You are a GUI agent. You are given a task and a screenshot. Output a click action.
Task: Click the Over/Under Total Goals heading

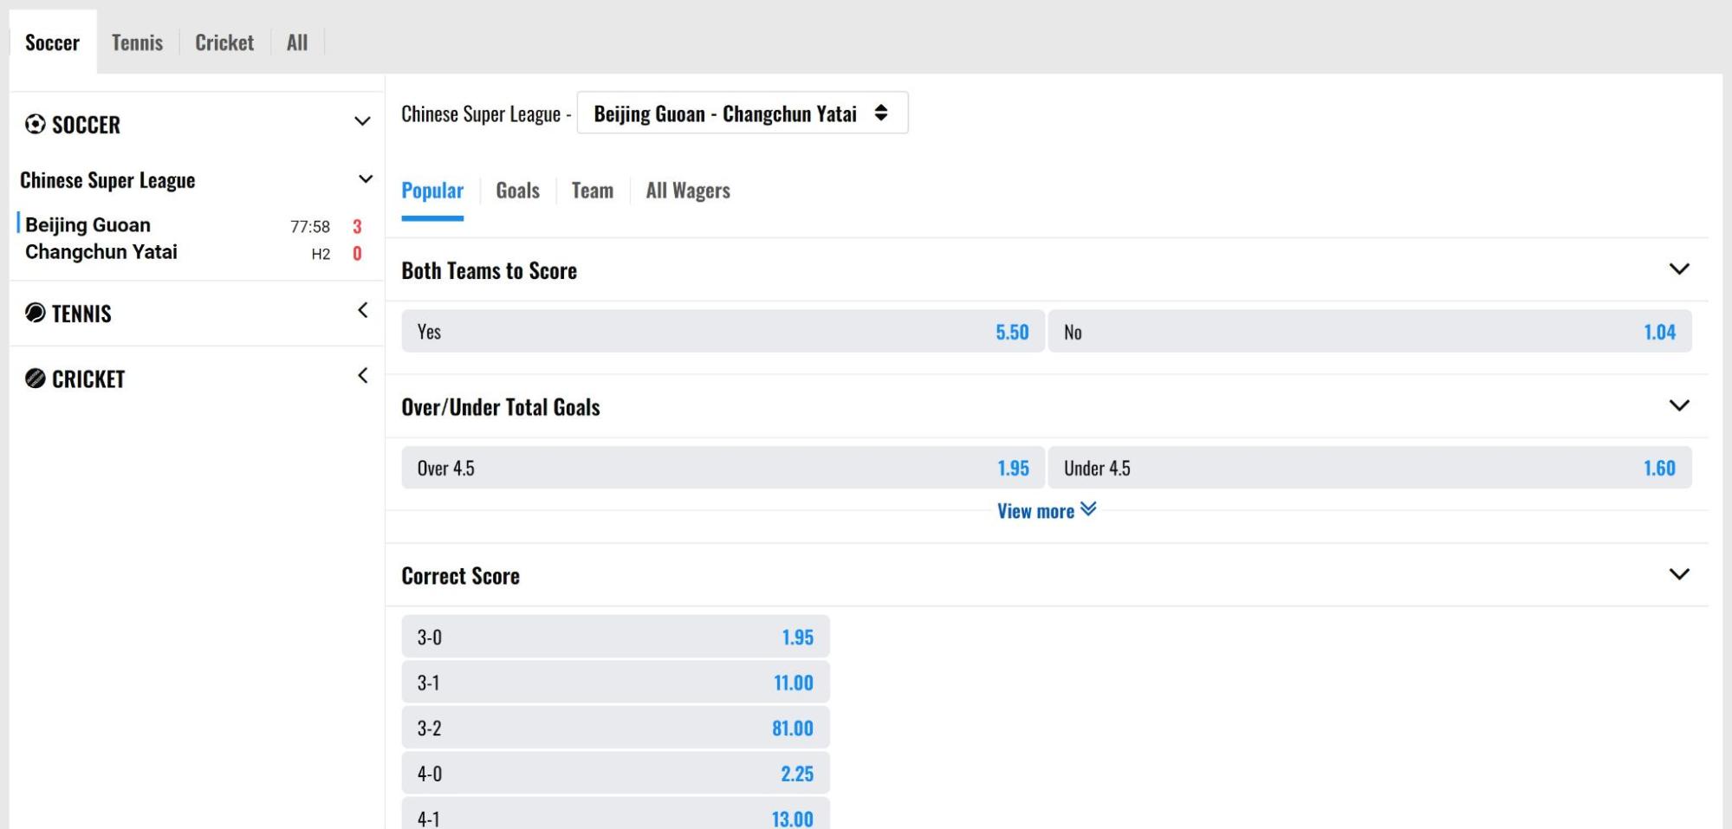point(501,407)
